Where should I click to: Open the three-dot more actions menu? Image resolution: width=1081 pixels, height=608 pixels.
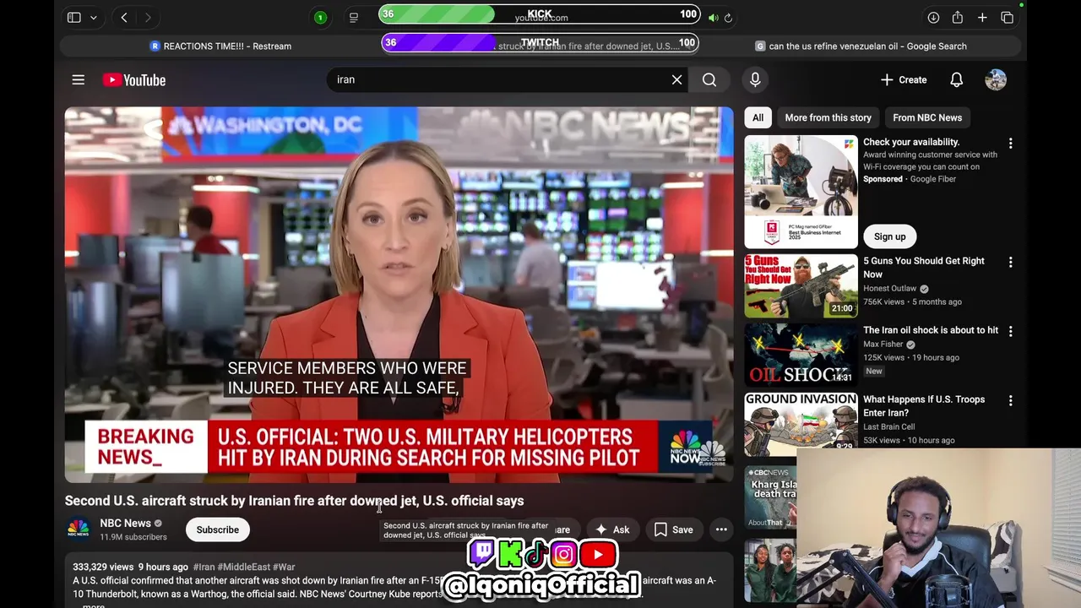pyautogui.click(x=721, y=529)
